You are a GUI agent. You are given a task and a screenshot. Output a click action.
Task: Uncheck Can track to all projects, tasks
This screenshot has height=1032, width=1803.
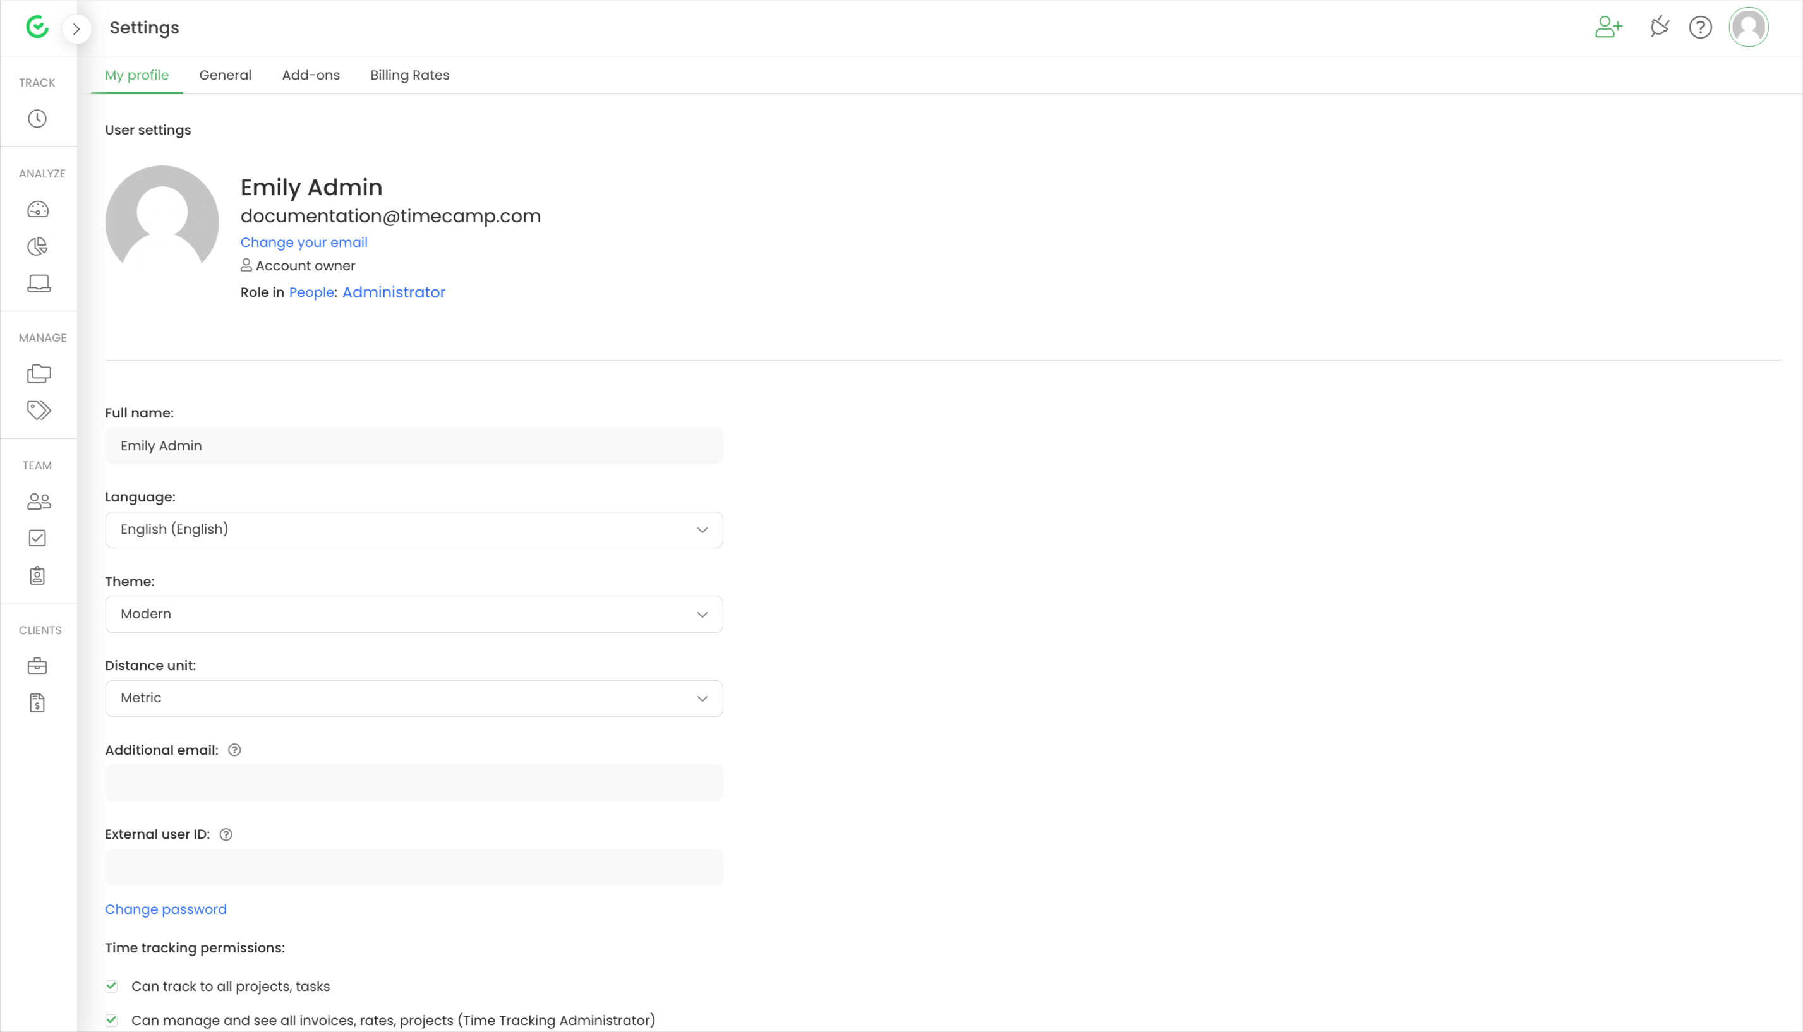tap(111, 986)
